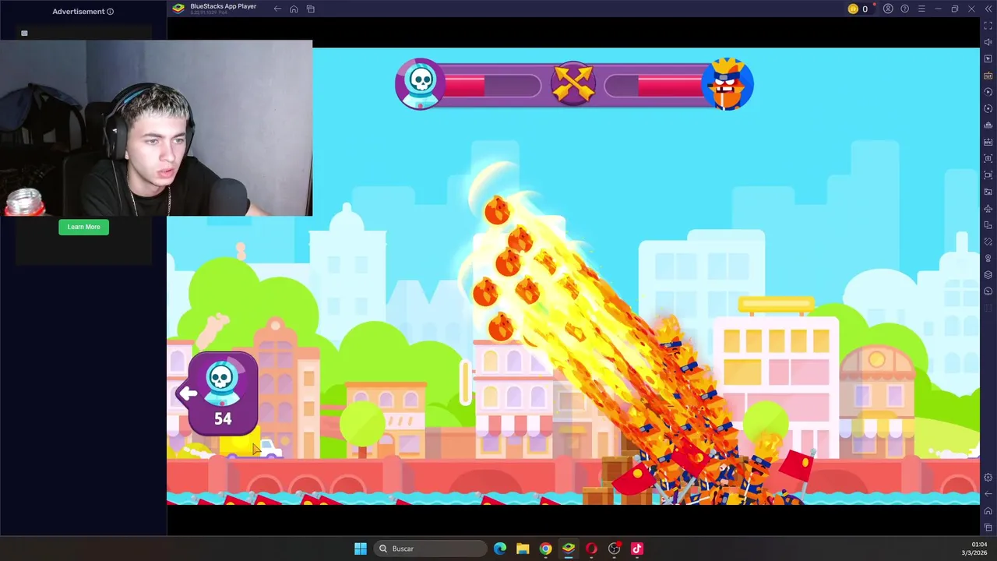Click the install APK icon
The height and width of the screenshot is (561, 997).
point(988,142)
